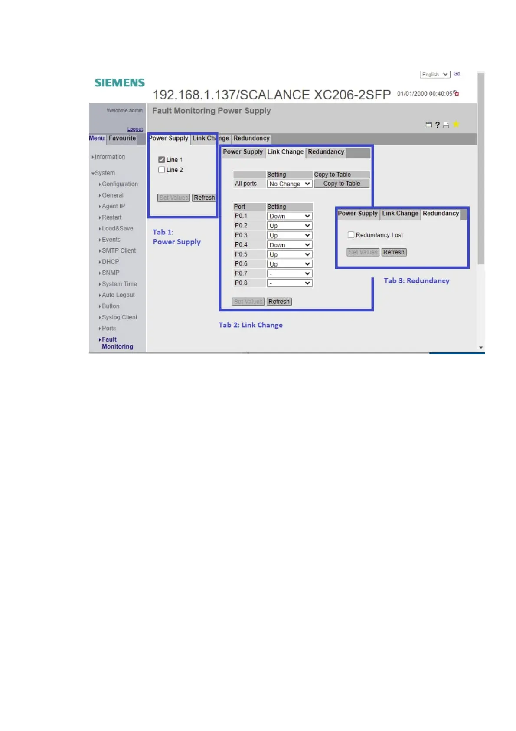
Task: Click the 192.168.1.137/SCALANCE XC206-2SFP title
Action: click(272, 95)
